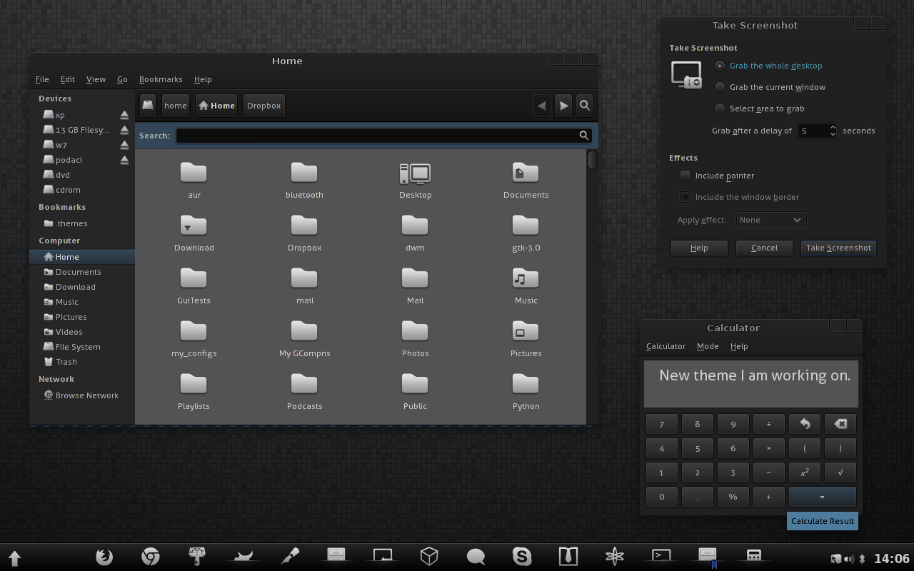Viewport: 914px width, 571px height.
Task: Click the x² key in Calculator
Action: [x=805, y=473]
